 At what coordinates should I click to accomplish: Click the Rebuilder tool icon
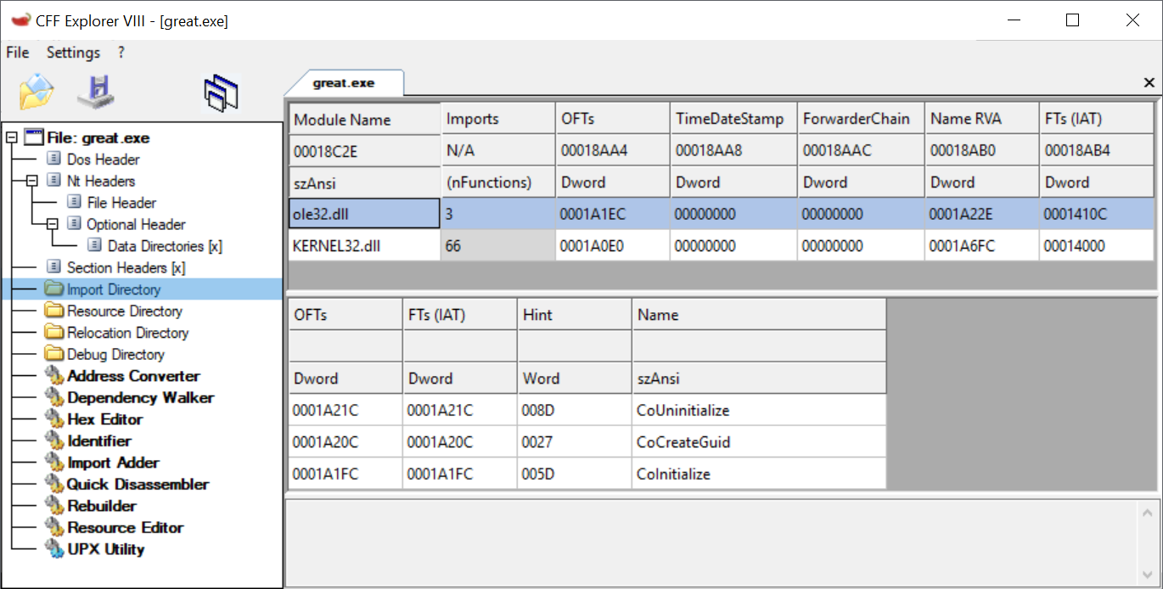point(54,506)
